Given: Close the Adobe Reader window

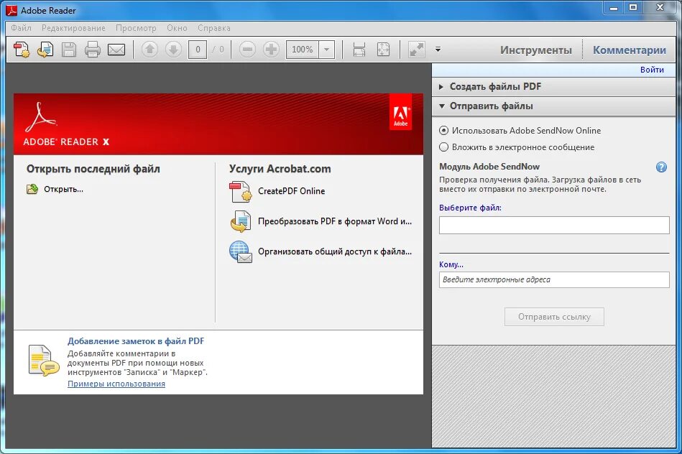Looking at the screenshot, I should coord(660,8).
